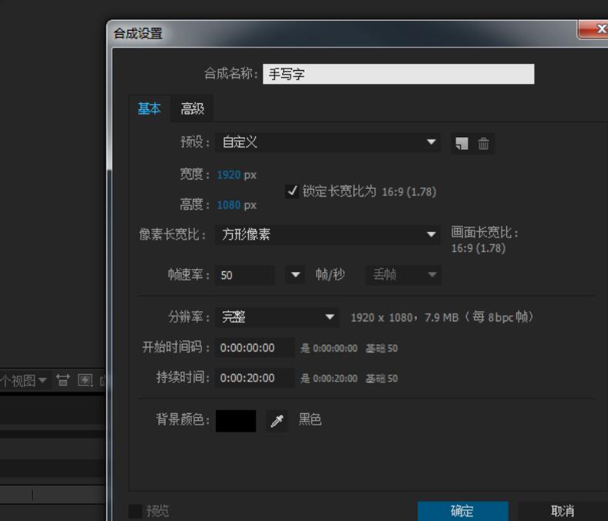Viewport: 608px width, 521px height.
Task: Open the black 背景颜色 swatch
Action: point(236,421)
